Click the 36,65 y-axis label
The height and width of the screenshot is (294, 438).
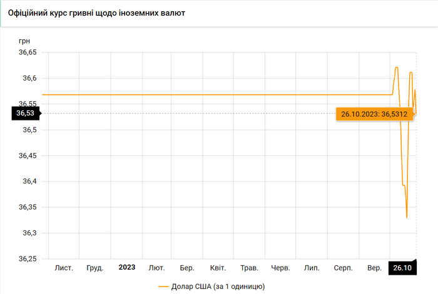pyautogui.click(x=28, y=53)
